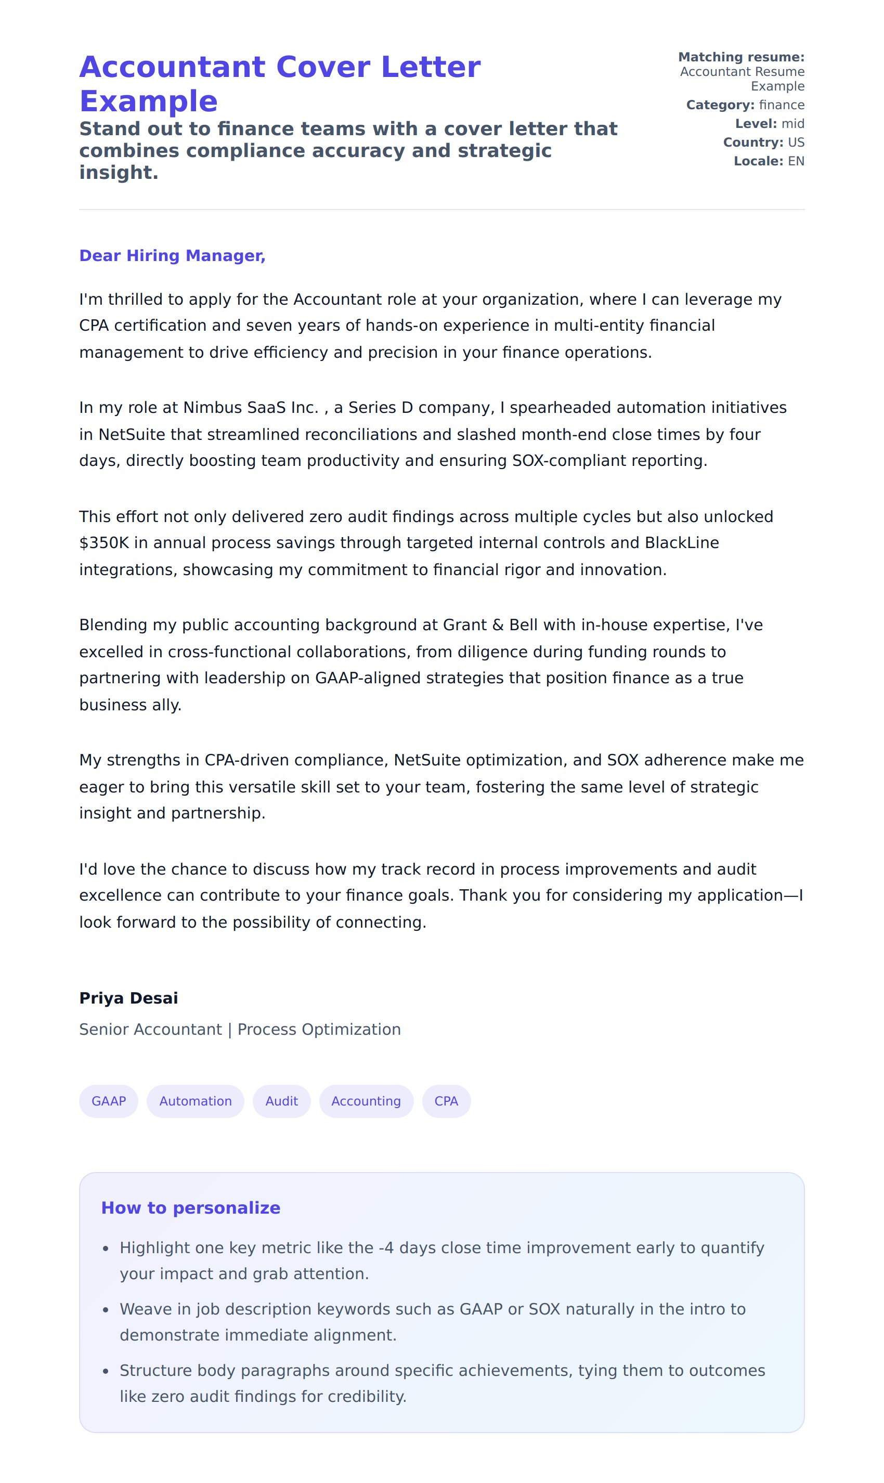Click the Country US label
The image size is (884, 1483).
pyautogui.click(x=764, y=142)
